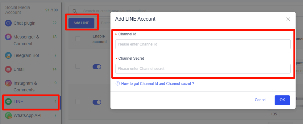This screenshot has width=303, height=124.
Task: Open the Telegram Bot menu item
Action: (26, 55)
